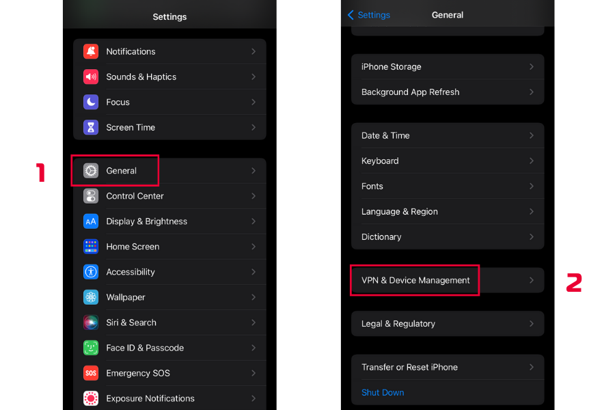Tap the Siri & Search icon
Viewport: 615px width, 410px height.
click(91, 323)
